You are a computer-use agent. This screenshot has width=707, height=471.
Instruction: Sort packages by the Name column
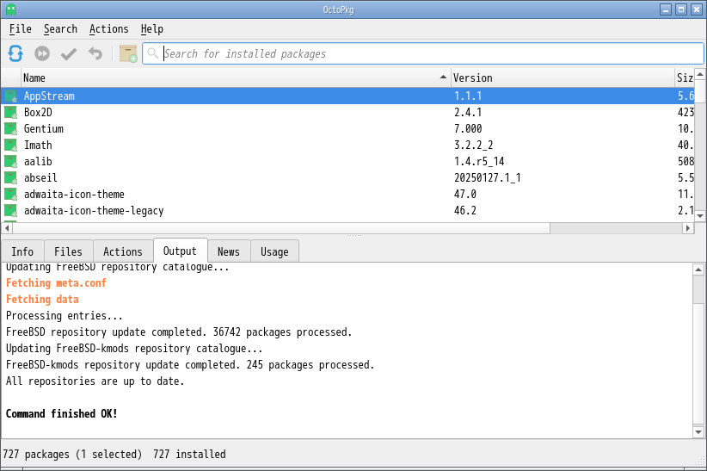pyautogui.click(x=232, y=77)
